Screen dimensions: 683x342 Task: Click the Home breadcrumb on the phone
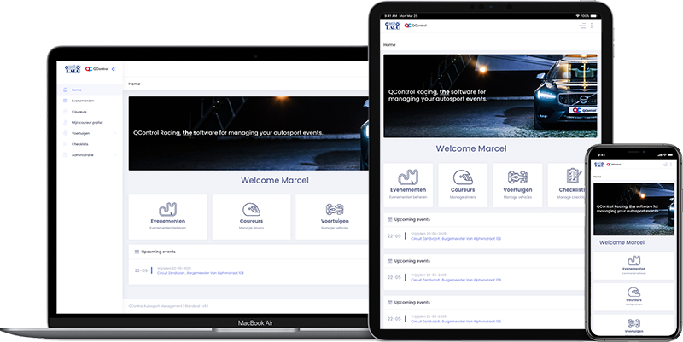point(597,177)
